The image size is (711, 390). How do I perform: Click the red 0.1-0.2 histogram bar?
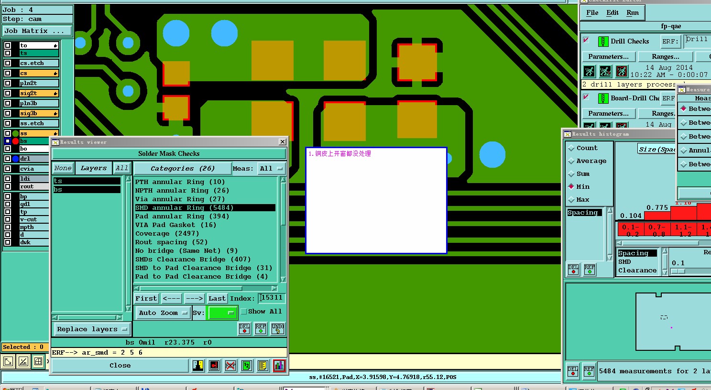tap(630, 230)
